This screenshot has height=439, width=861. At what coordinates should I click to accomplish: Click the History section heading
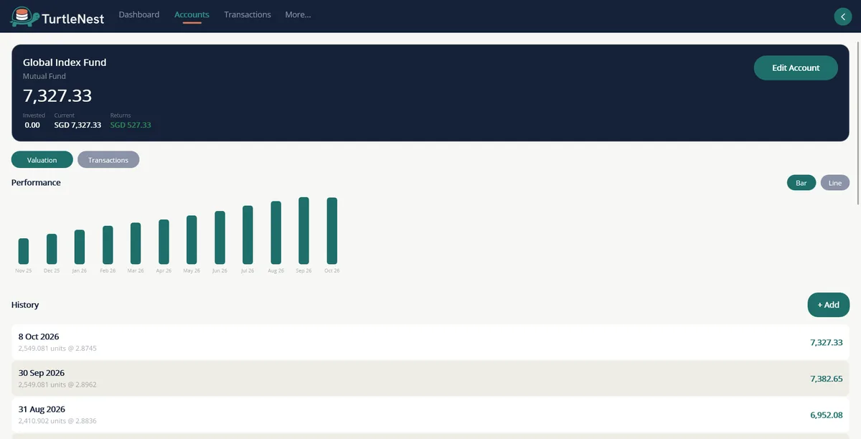point(25,305)
